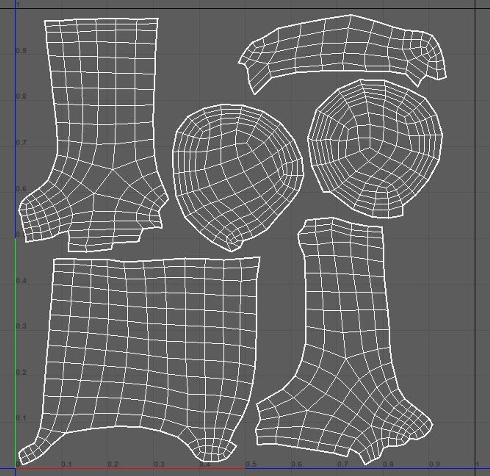The height and width of the screenshot is (476, 490).
Task: Click the 0.2 label on vertical axis
Action: click(21, 372)
